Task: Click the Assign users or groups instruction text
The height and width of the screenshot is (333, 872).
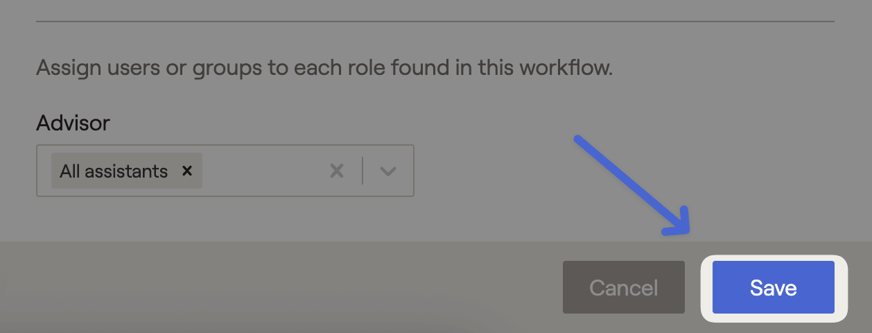Action: click(x=324, y=69)
